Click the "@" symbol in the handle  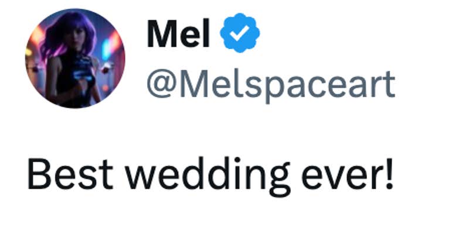point(161,84)
